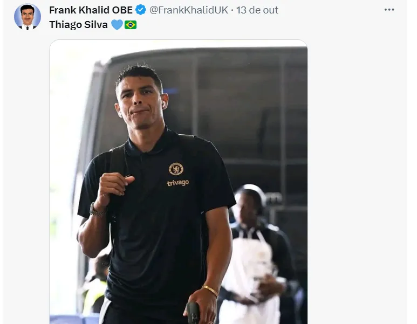
Task: Click the blue verified checkmark badge
Action: pyautogui.click(x=140, y=10)
